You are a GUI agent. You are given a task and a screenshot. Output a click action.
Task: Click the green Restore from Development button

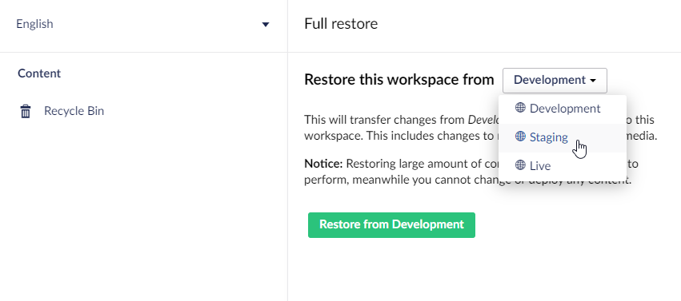[x=391, y=225]
